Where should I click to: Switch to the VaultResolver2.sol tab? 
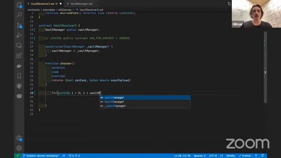(x=43, y=4)
